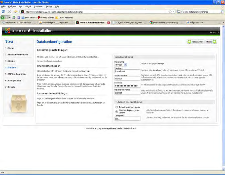Open Getting Started bookmark
This screenshot has width=225, height=175.
click(46, 18)
